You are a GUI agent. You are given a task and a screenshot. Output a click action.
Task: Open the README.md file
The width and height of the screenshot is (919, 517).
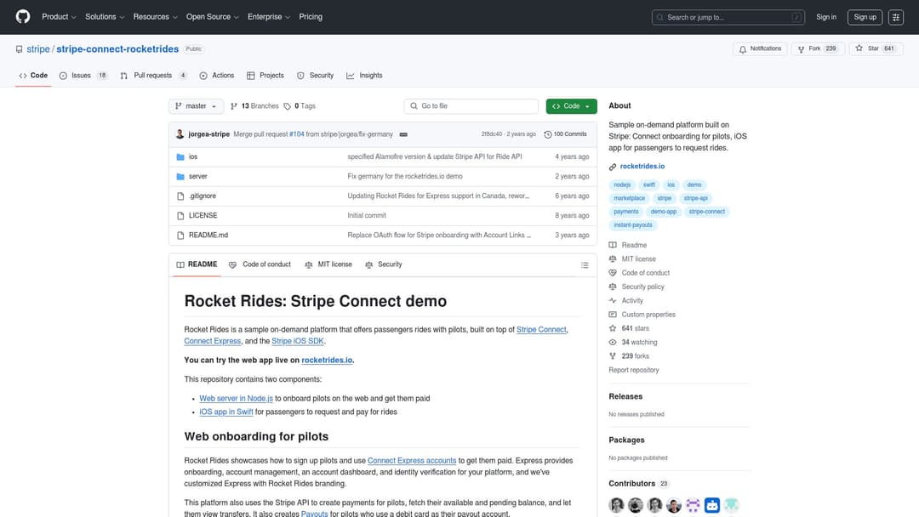208,236
